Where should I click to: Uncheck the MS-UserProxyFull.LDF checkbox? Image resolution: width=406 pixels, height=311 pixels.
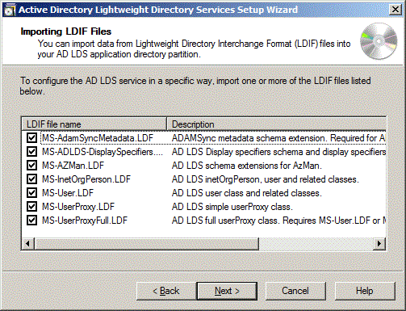[31, 221]
